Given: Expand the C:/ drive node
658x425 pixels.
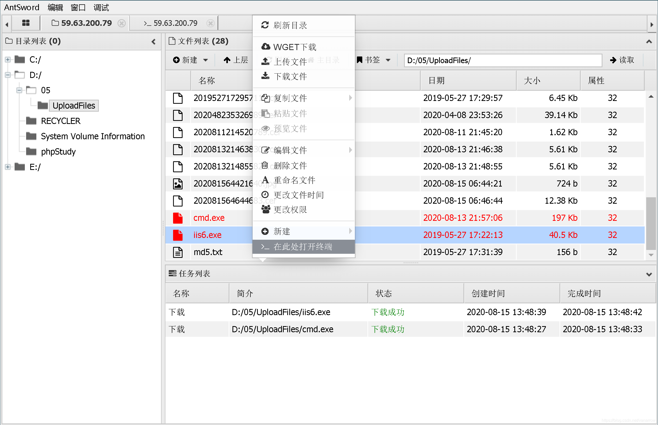Looking at the screenshot, I should click(x=8, y=60).
